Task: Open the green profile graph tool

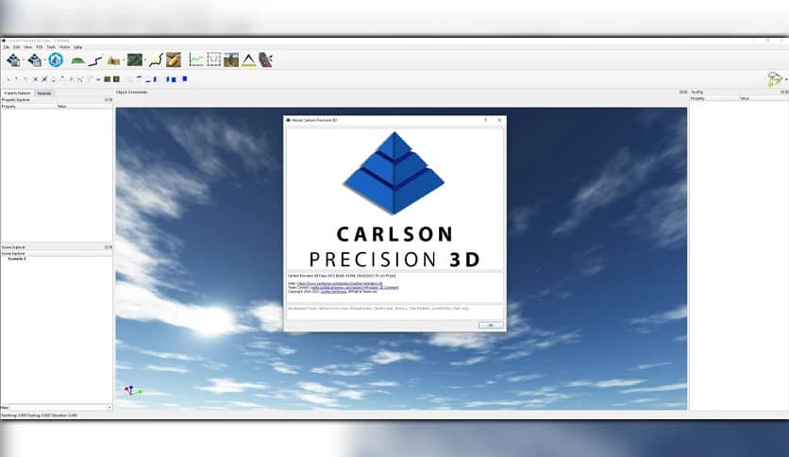Action: pos(196,59)
